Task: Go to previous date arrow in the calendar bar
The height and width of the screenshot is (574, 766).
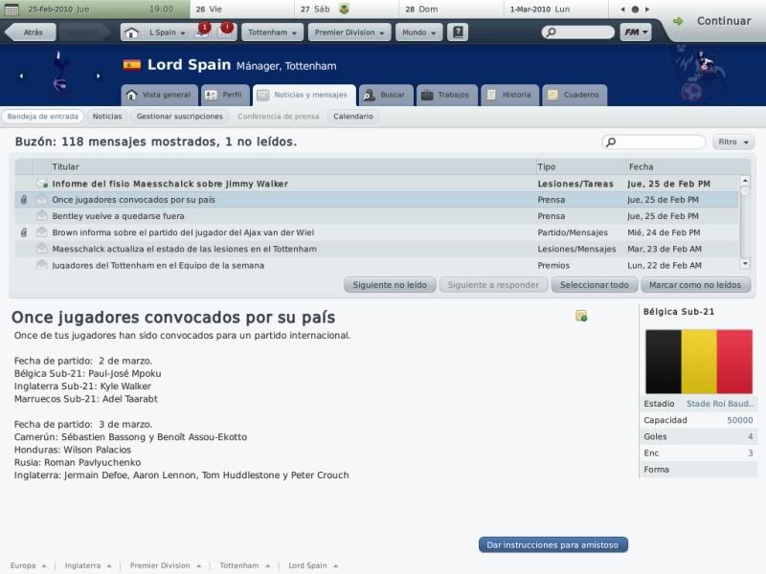Action: (622, 10)
